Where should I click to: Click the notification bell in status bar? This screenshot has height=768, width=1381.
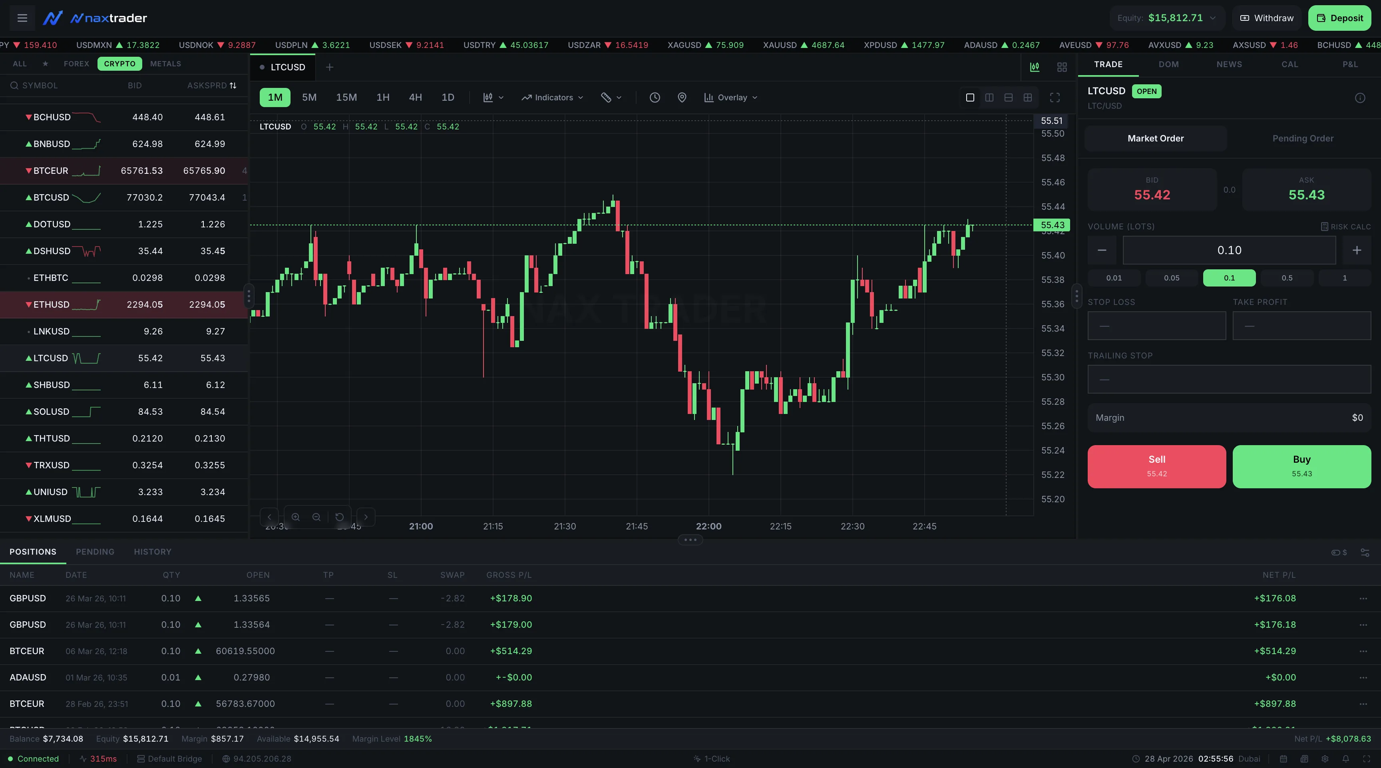1345,759
